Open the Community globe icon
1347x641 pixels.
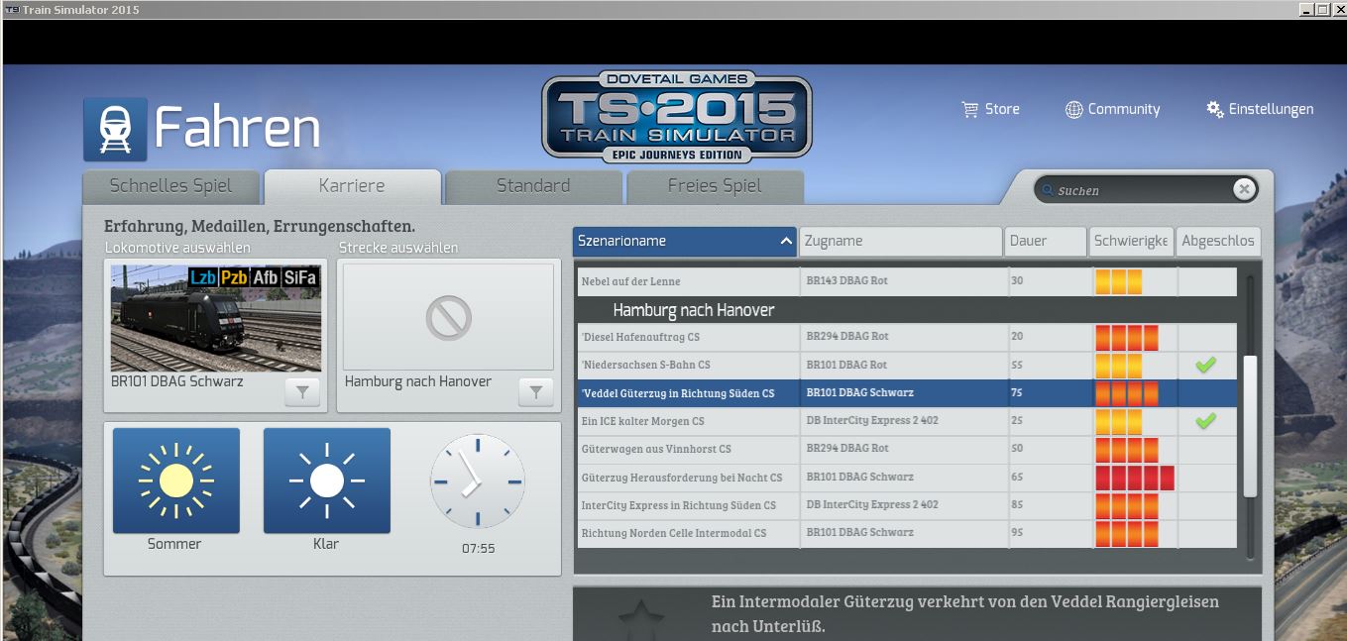1073,110
